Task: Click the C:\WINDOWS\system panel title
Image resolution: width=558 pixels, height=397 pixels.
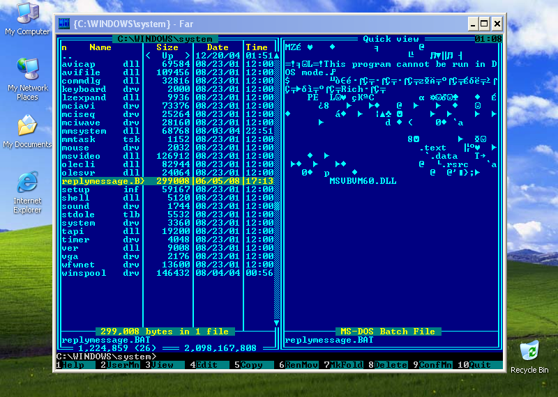Action: 165,39
